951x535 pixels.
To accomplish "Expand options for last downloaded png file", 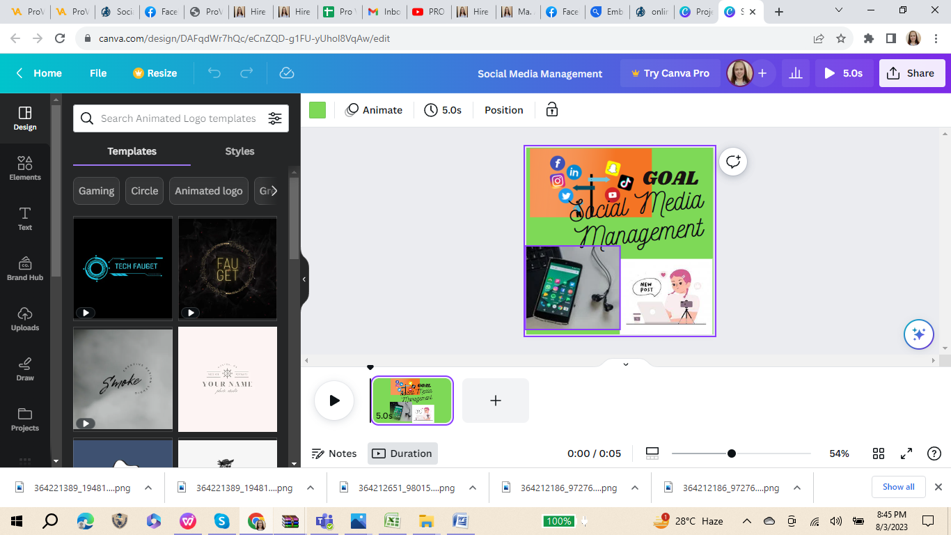I will tap(797, 488).
